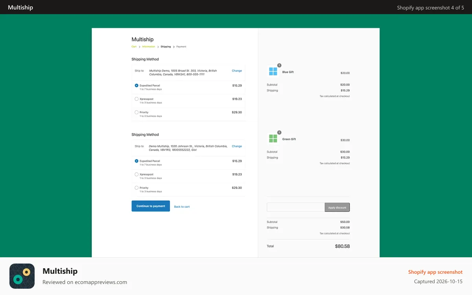Focus the discount code input field
The height and width of the screenshot is (295, 472).
(x=295, y=207)
